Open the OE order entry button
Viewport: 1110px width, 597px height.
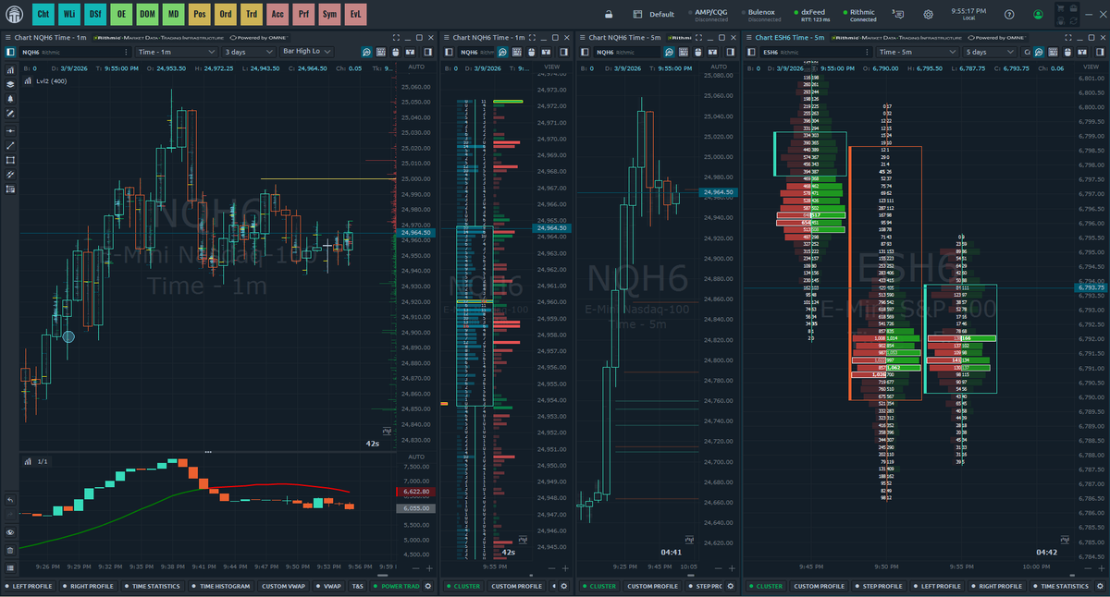pyautogui.click(x=121, y=15)
